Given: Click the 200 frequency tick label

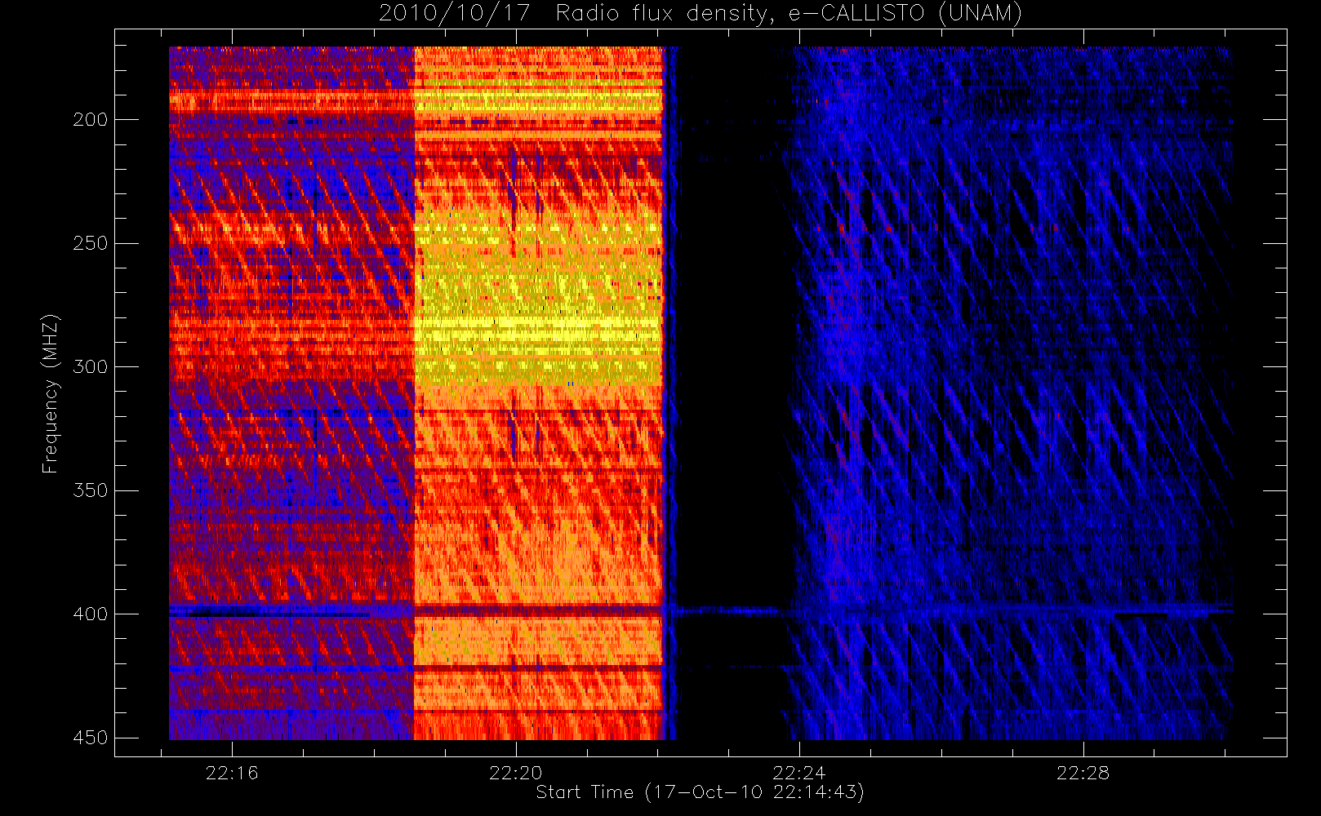Looking at the screenshot, I should pyautogui.click(x=90, y=119).
